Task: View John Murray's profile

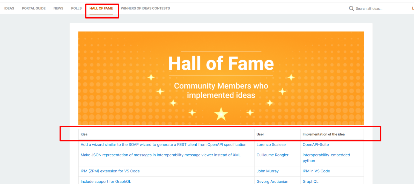Action: (267, 171)
